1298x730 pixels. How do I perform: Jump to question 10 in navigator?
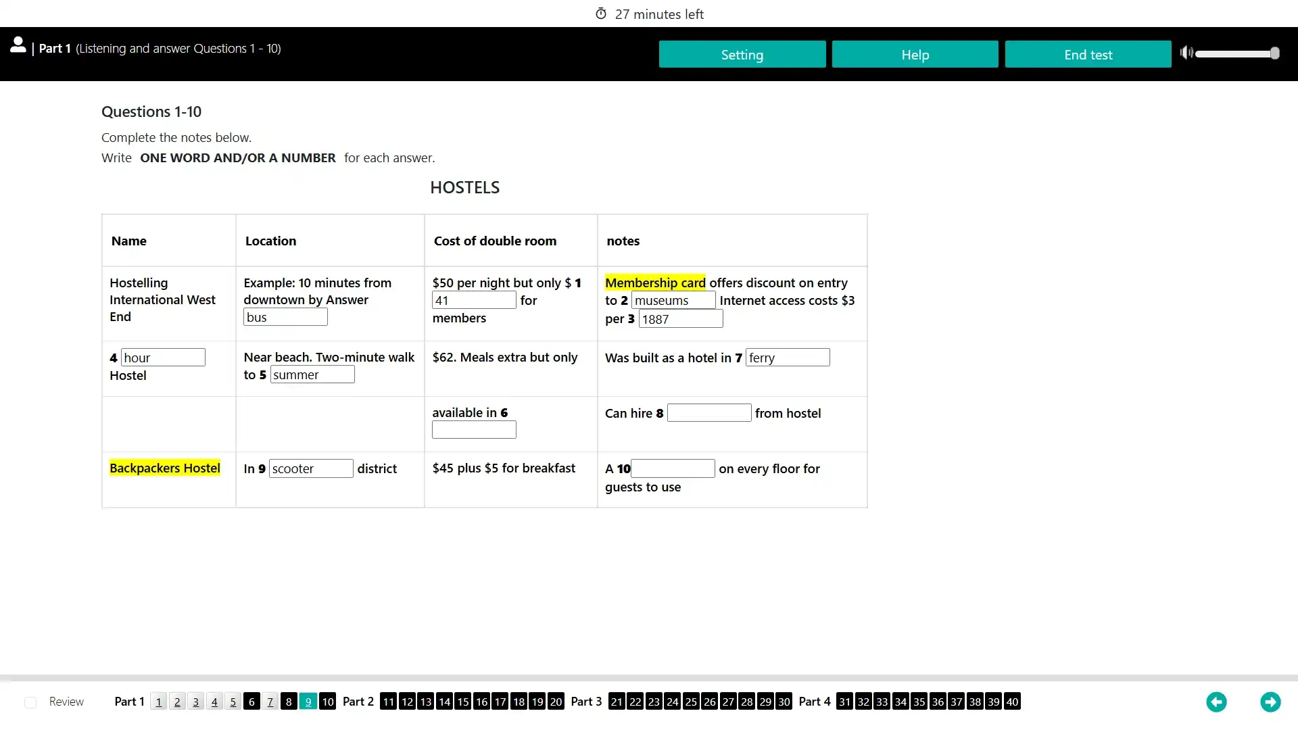click(327, 702)
